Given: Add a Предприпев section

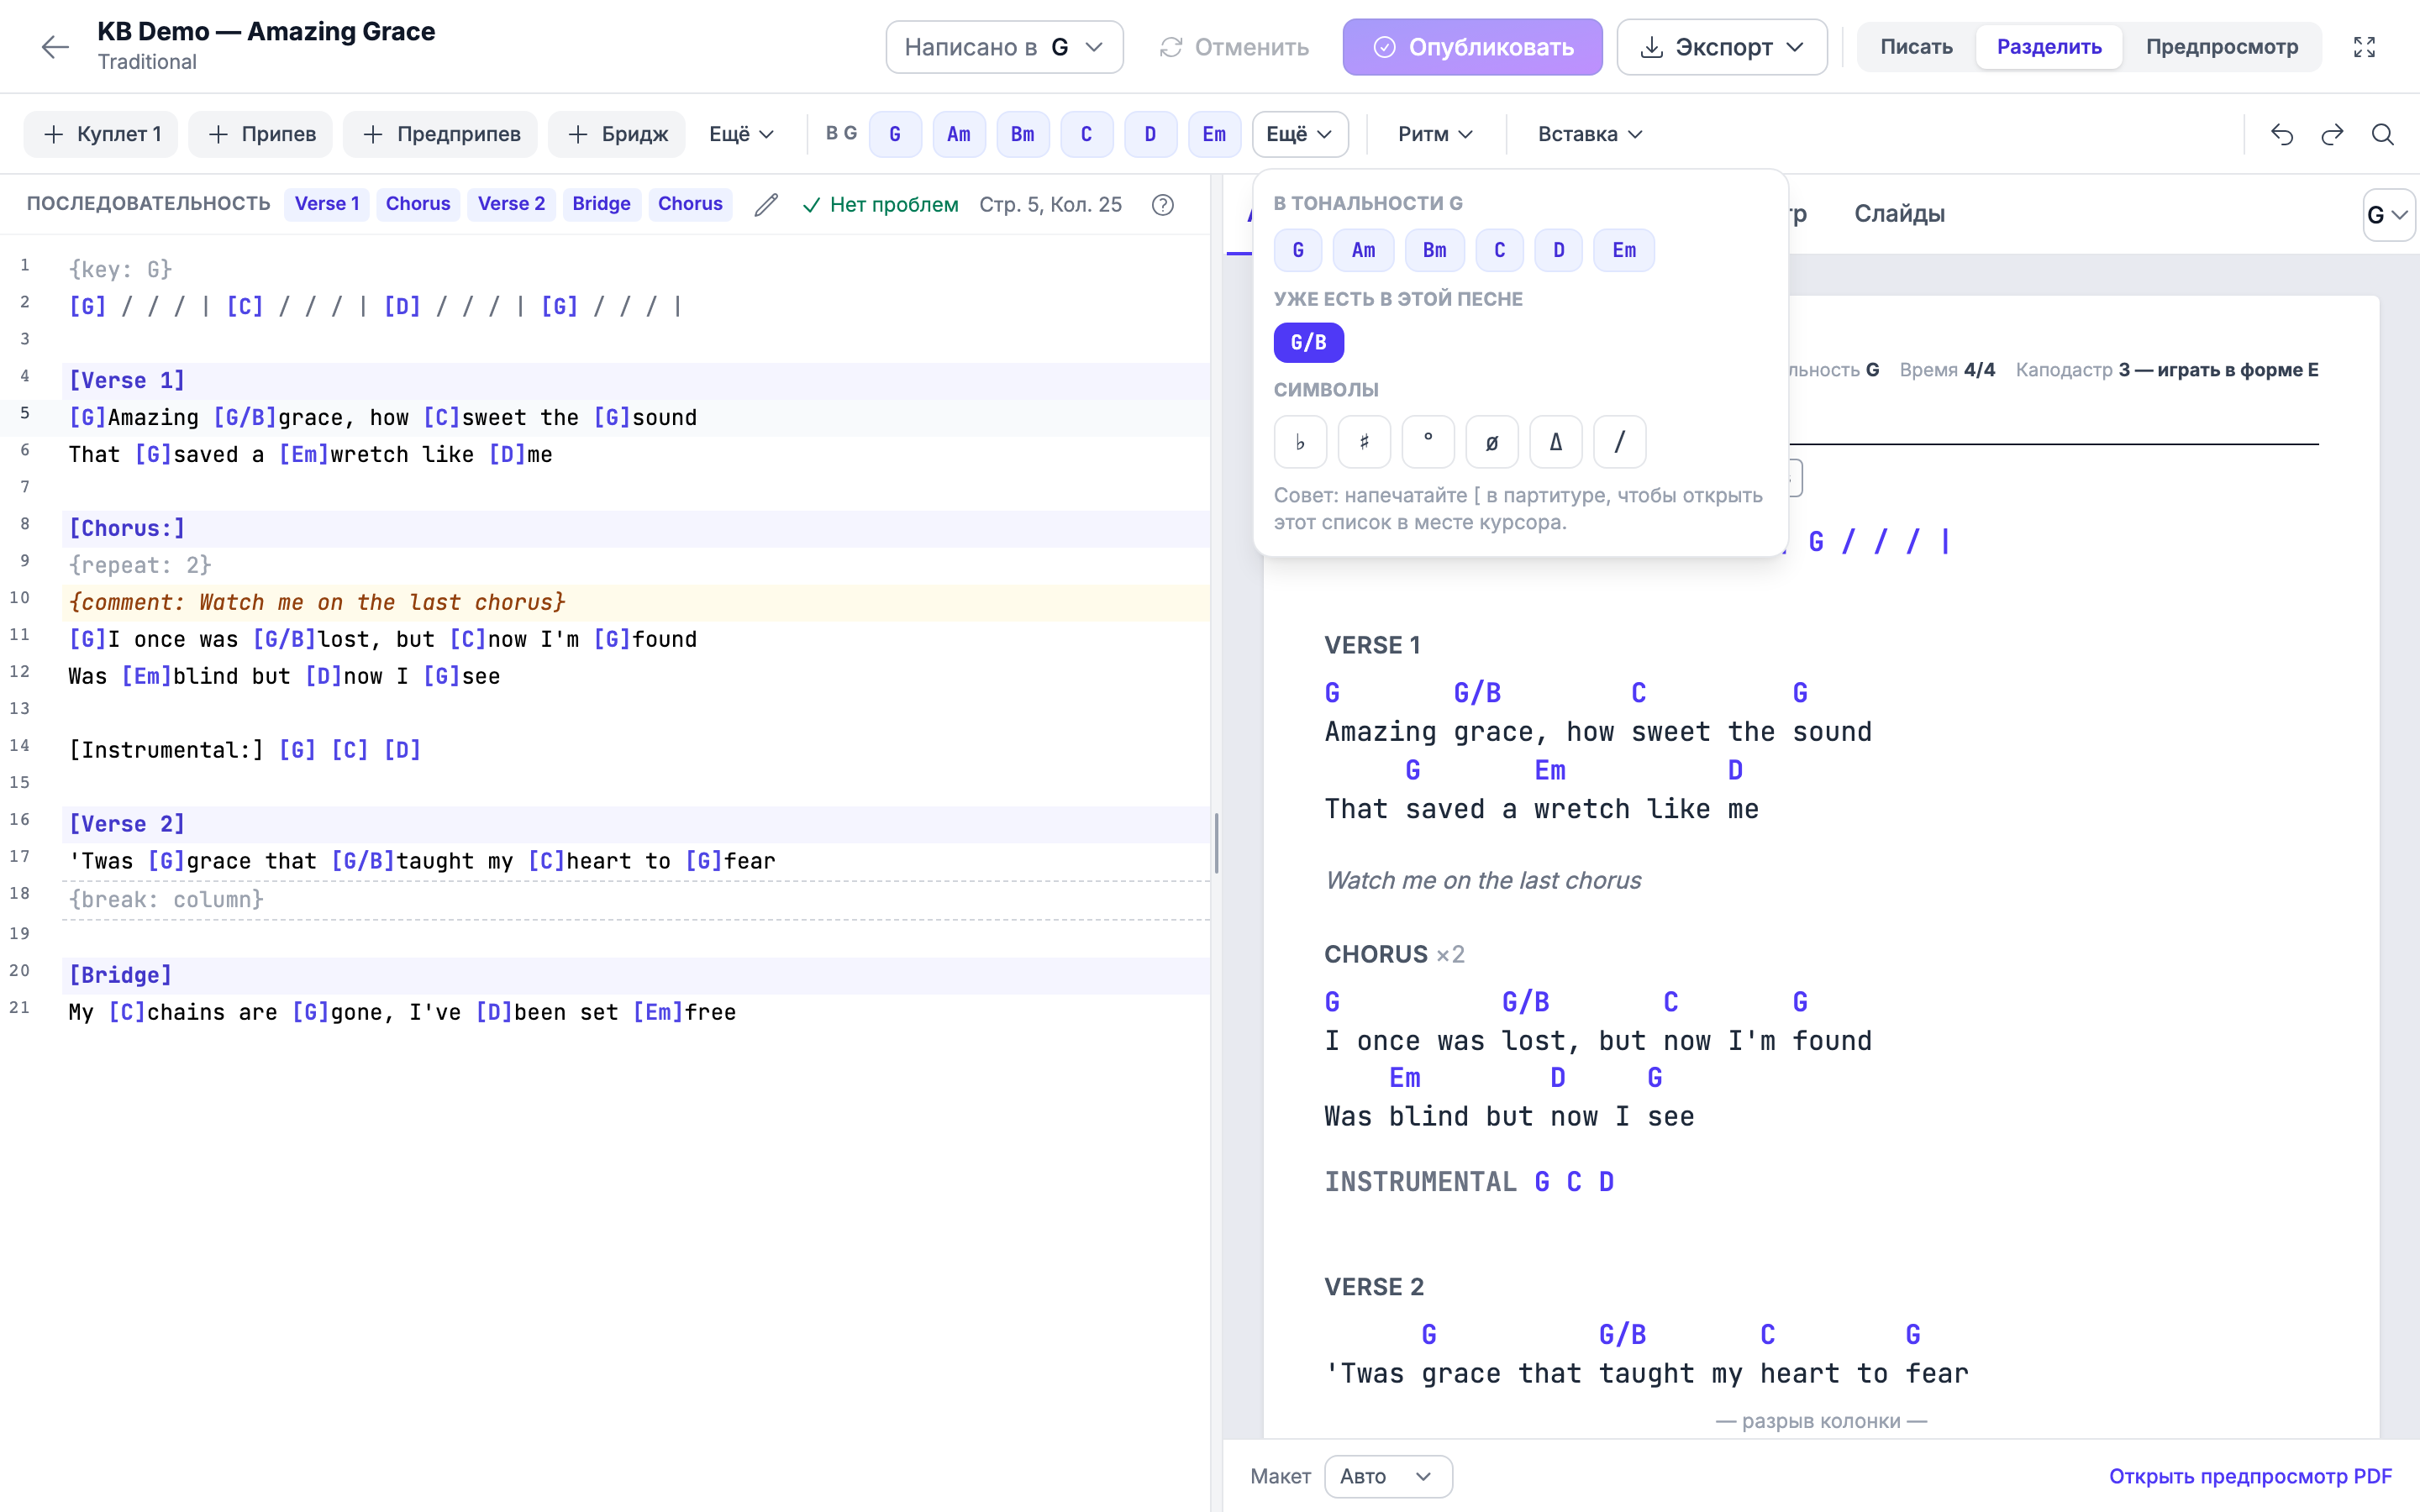Looking at the screenshot, I should coord(441,134).
